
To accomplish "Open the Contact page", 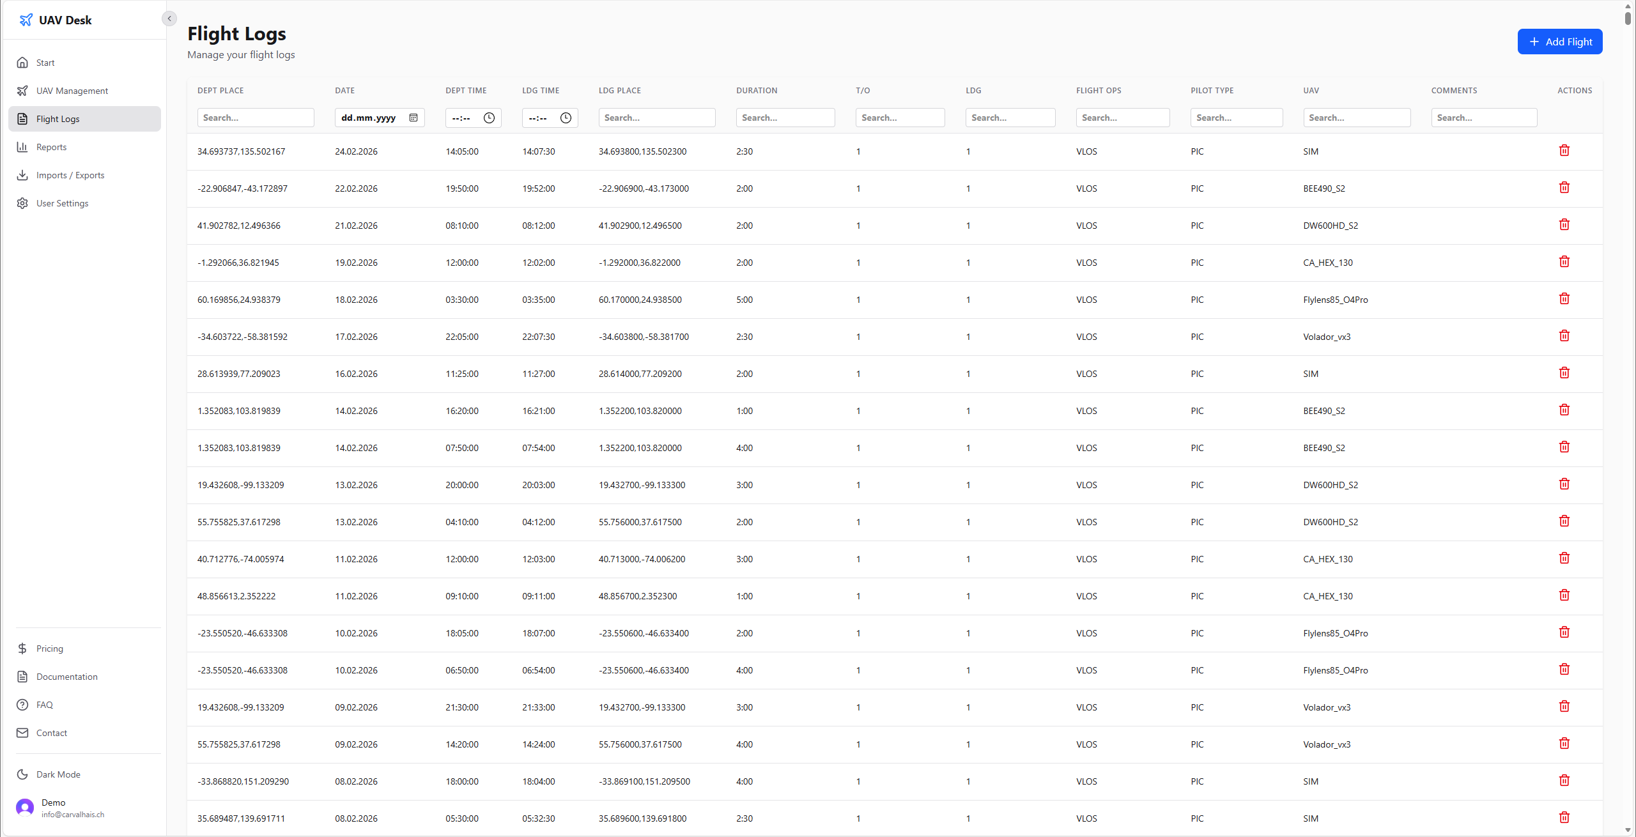I will click(x=84, y=733).
